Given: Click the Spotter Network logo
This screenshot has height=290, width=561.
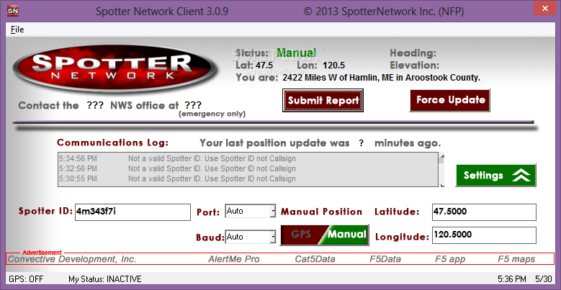Looking at the screenshot, I should click(114, 68).
